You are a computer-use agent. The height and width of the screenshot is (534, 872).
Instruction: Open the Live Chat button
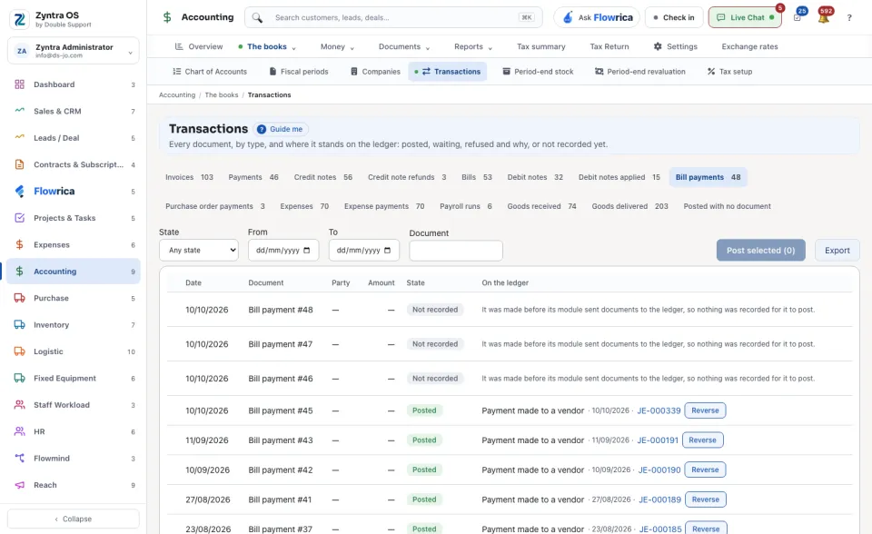tap(745, 18)
